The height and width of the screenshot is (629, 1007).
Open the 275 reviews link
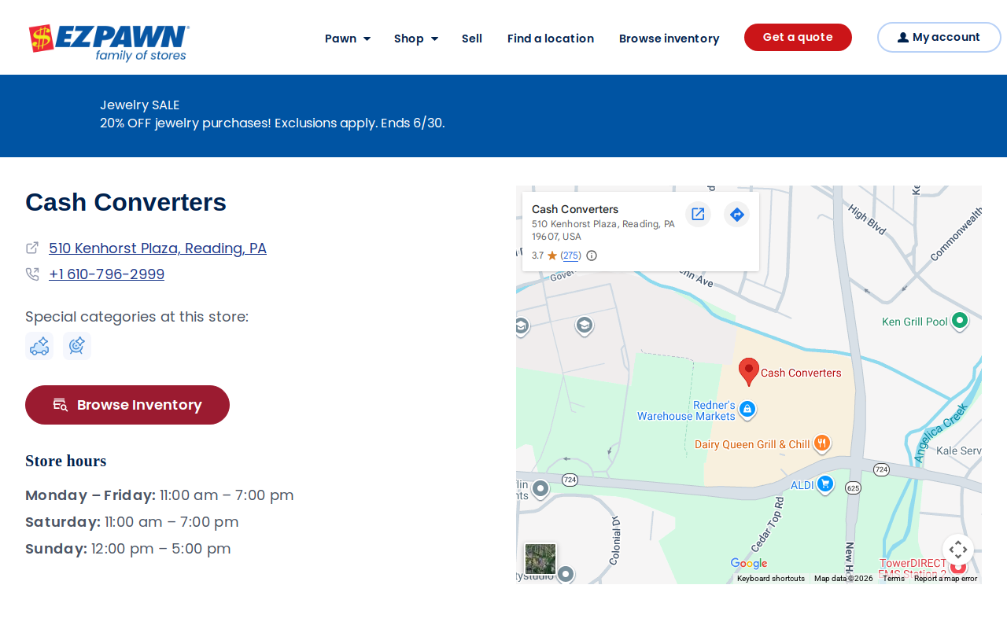click(x=570, y=256)
